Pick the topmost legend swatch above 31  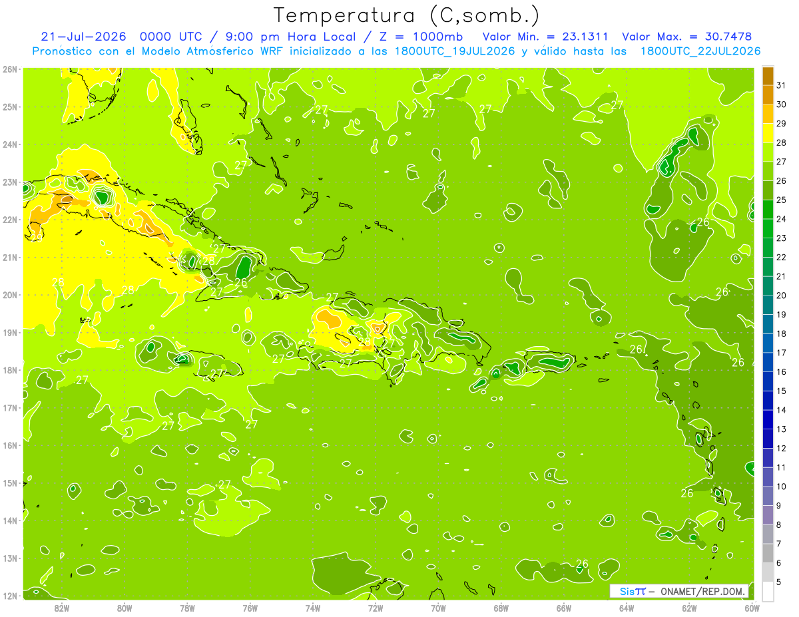(768, 77)
